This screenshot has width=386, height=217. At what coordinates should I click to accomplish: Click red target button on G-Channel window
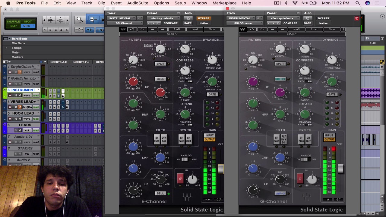tap(357, 18)
